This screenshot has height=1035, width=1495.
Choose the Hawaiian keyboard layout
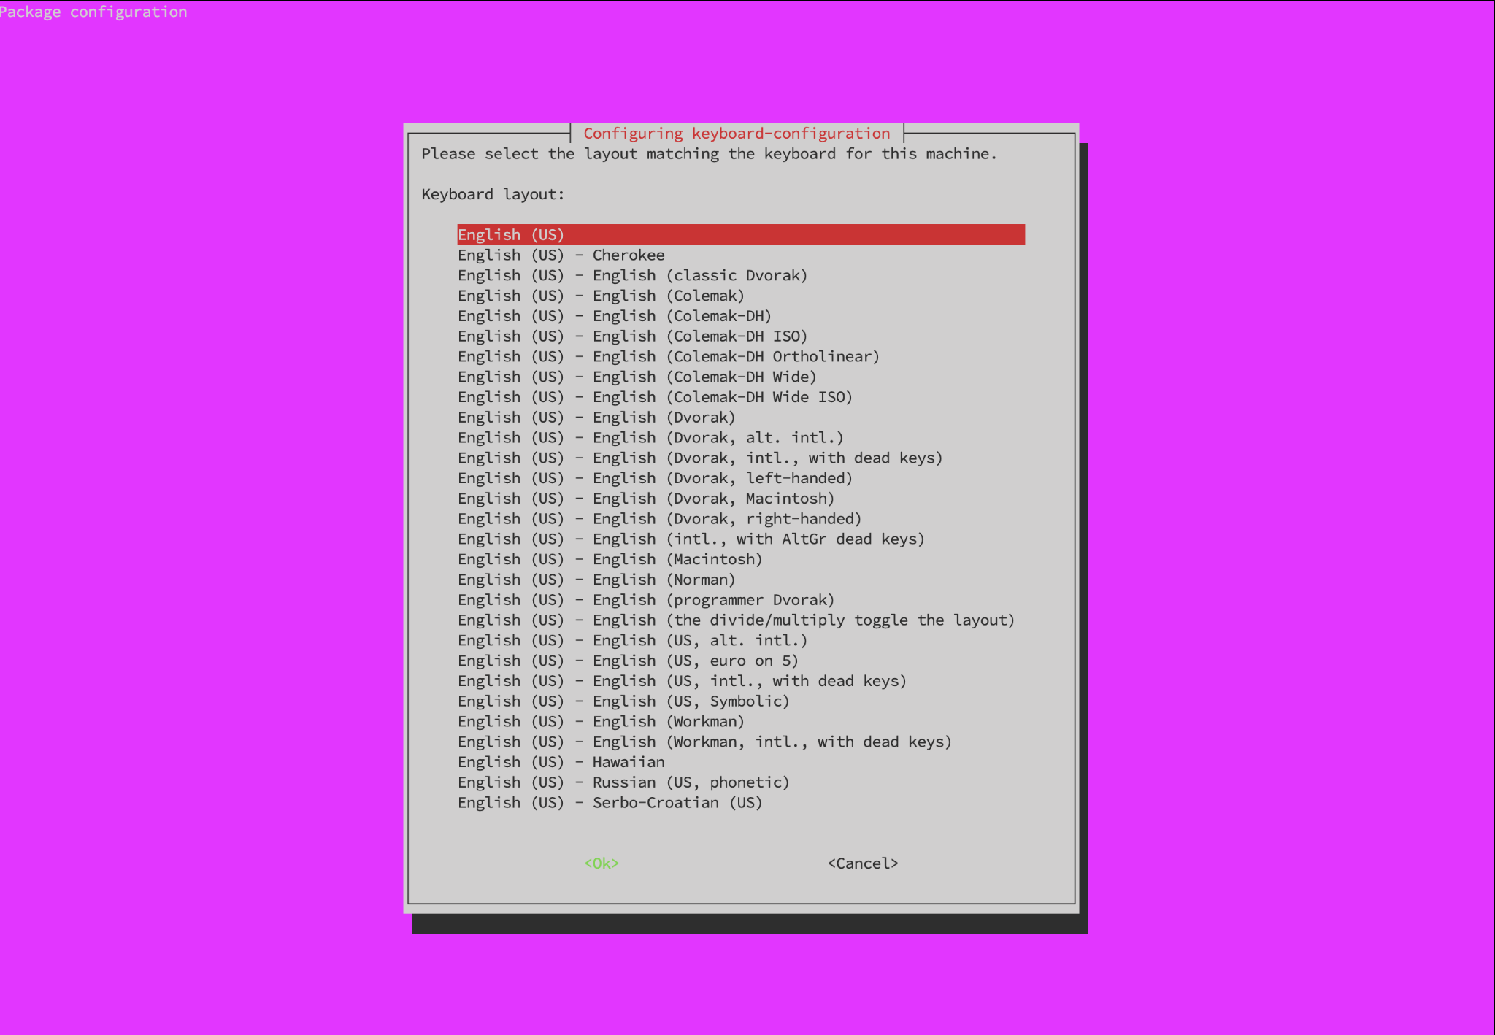[561, 762]
